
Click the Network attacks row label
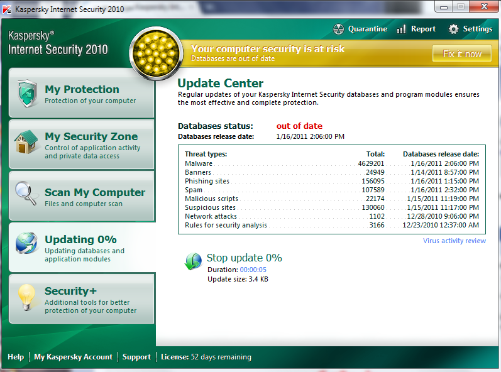click(211, 217)
